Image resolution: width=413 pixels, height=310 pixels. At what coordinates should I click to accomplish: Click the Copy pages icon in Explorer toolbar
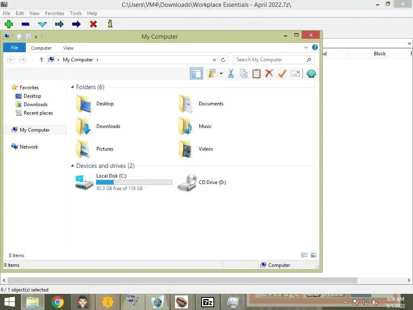click(x=244, y=73)
